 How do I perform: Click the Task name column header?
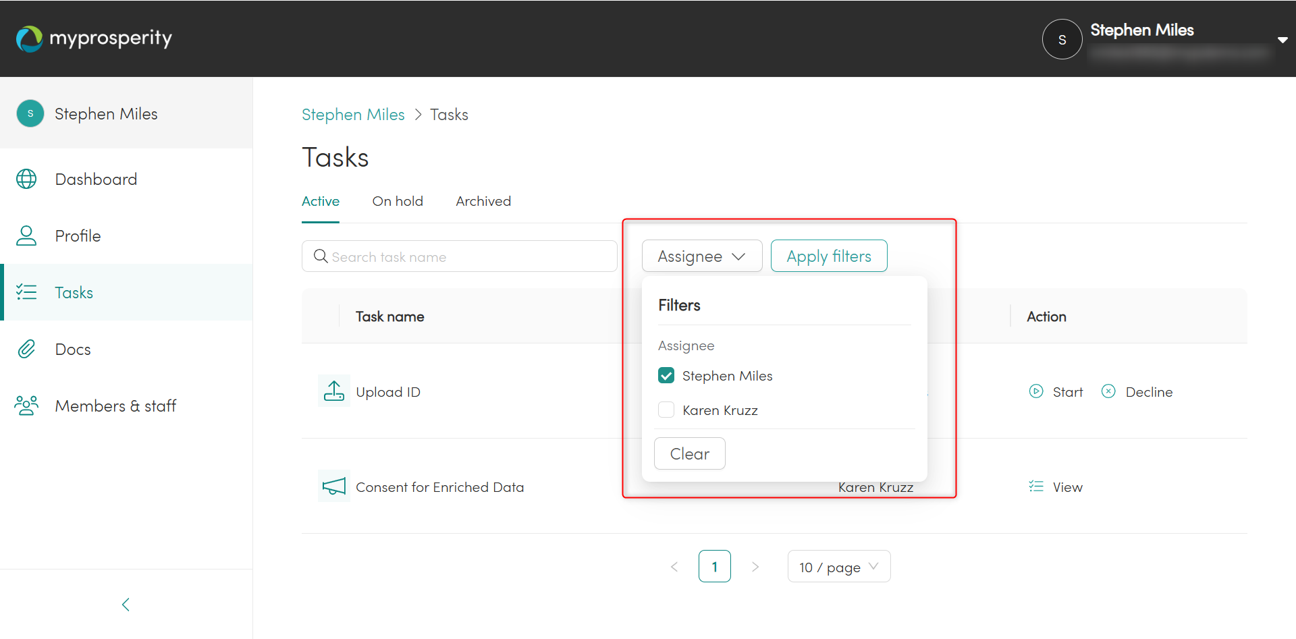pyautogui.click(x=390, y=316)
